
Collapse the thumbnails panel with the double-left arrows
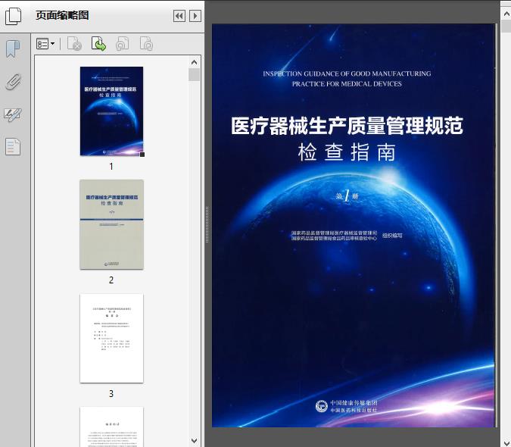[x=179, y=16]
